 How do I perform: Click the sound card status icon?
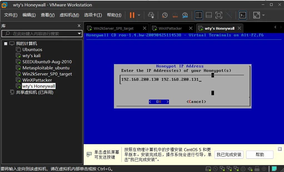click(250, 169)
